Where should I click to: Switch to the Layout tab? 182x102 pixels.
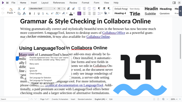(x=45, y=3)
